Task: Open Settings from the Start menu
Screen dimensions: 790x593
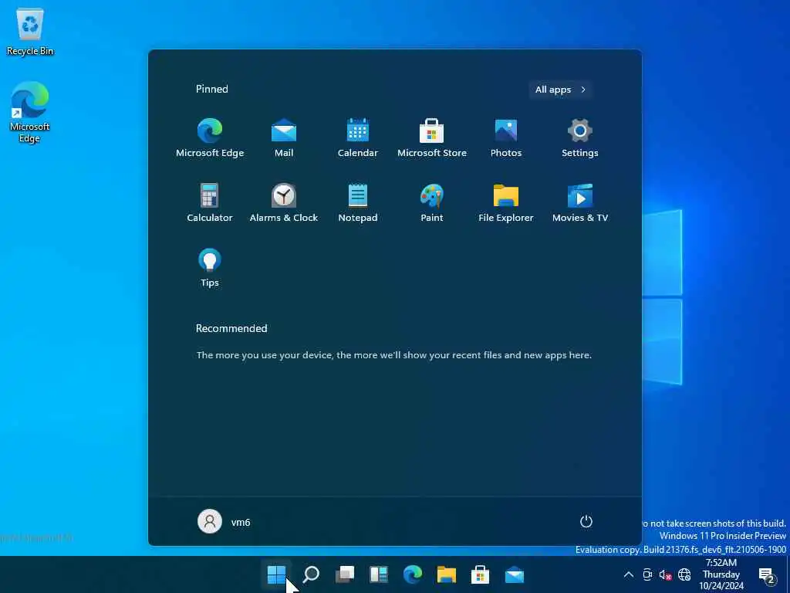Action: coord(580,137)
